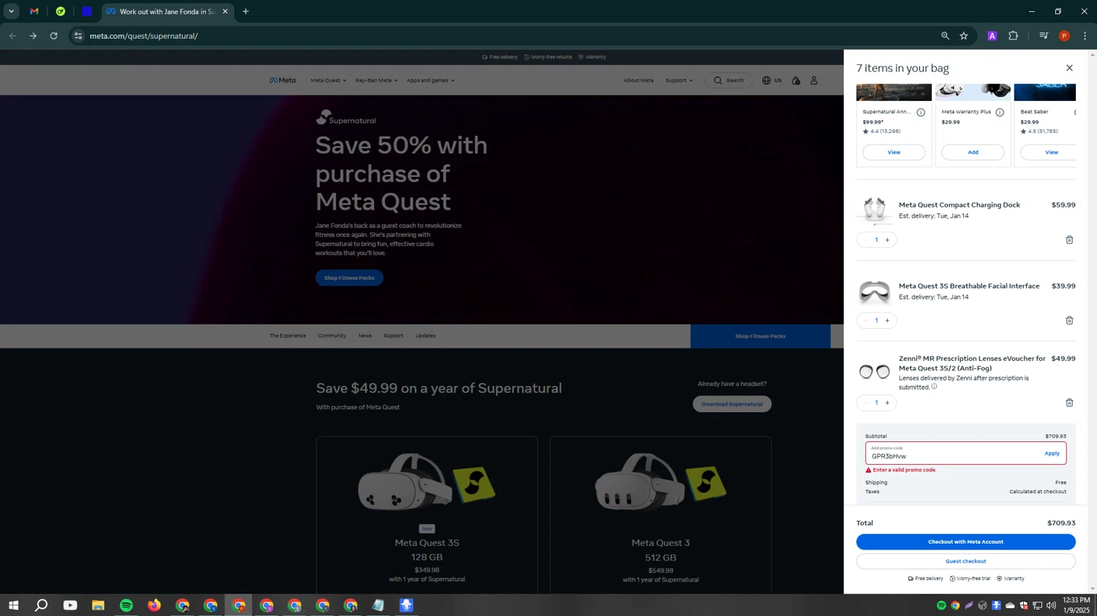Image resolution: width=1097 pixels, height=616 pixels.
Task: Open a new Chrome tab
Action: coord(246,12)
